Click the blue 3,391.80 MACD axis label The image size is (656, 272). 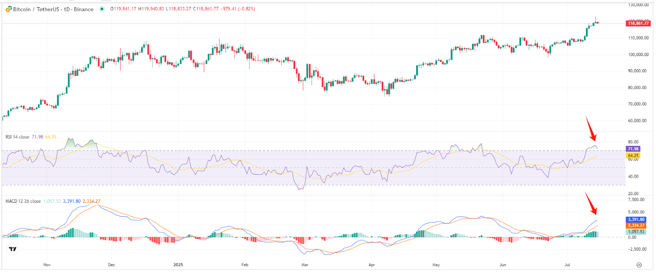click(636, 220)
